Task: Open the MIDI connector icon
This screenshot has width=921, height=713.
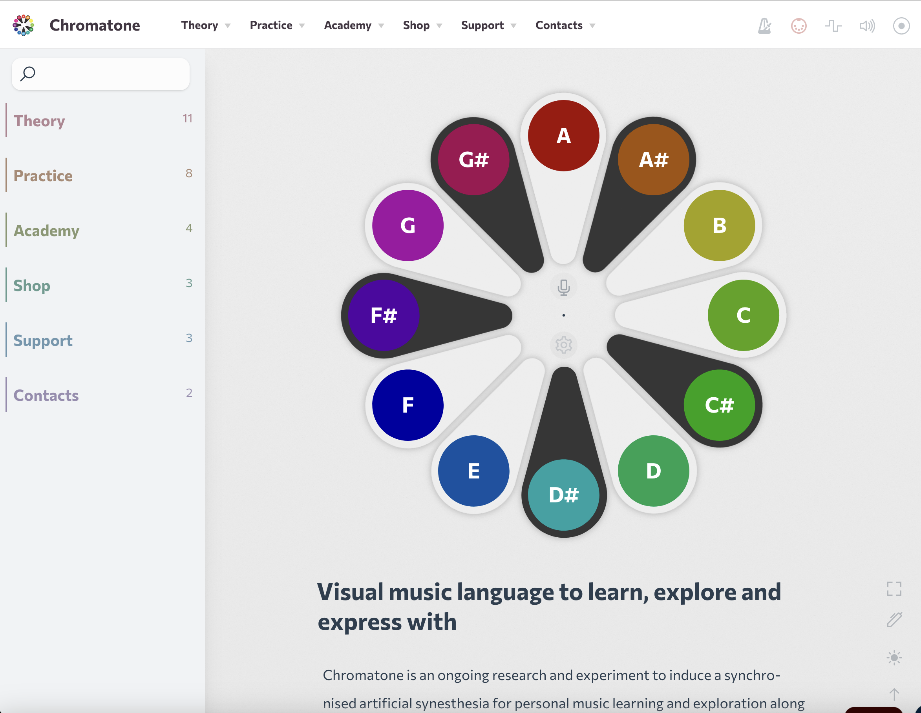Action: click(799, 26)
